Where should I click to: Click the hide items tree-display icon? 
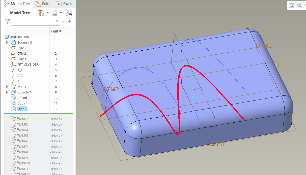point(68,13)
